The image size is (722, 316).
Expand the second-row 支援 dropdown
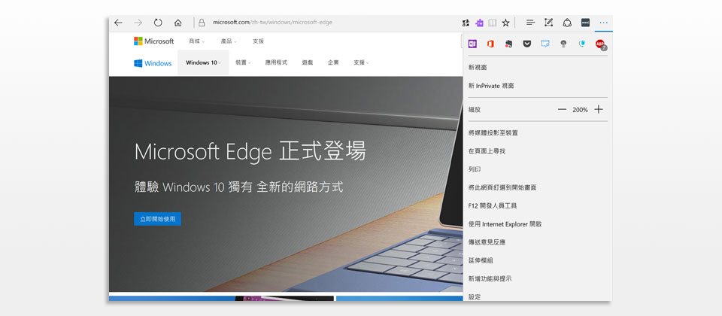coord(361,62)
